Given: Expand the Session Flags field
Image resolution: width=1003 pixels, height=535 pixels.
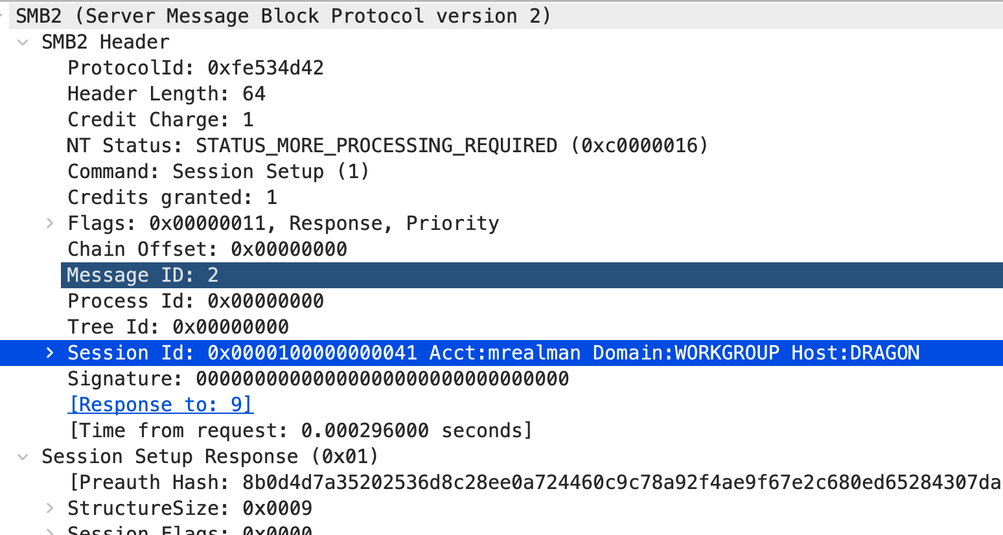Looking at the screenshot, I should [x=50, y=531].
